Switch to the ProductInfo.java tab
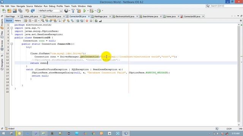 (x=54, y=16)
